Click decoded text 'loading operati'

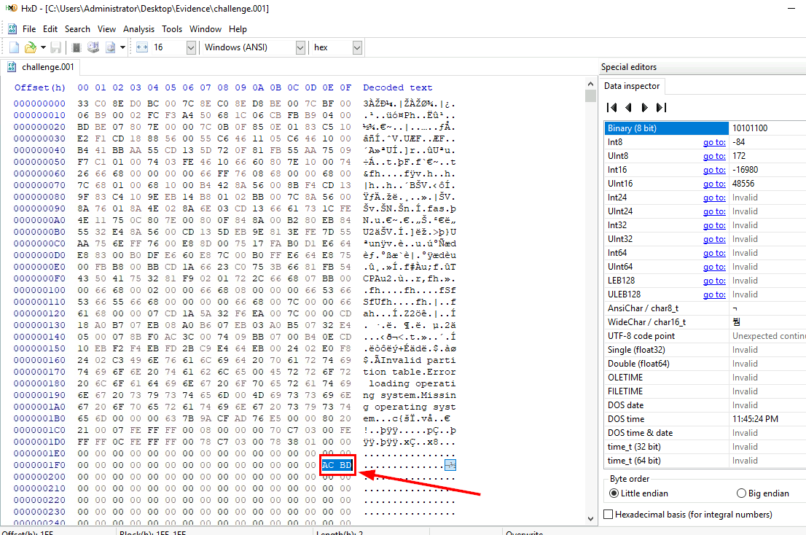(412, 383)
